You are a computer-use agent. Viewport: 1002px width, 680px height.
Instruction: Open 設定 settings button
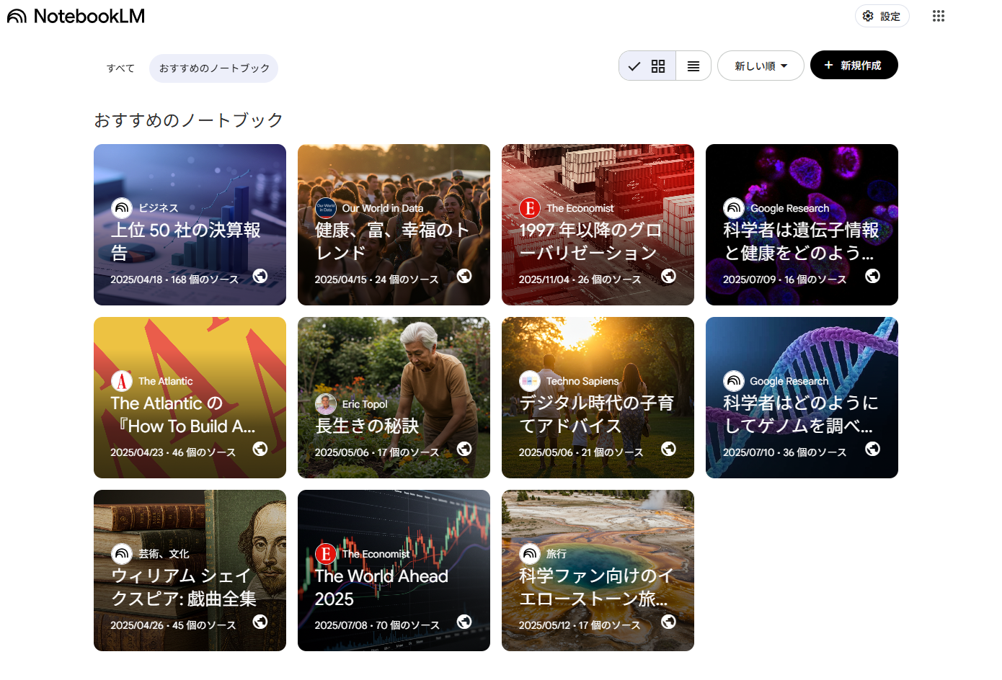tap(882, 16)
